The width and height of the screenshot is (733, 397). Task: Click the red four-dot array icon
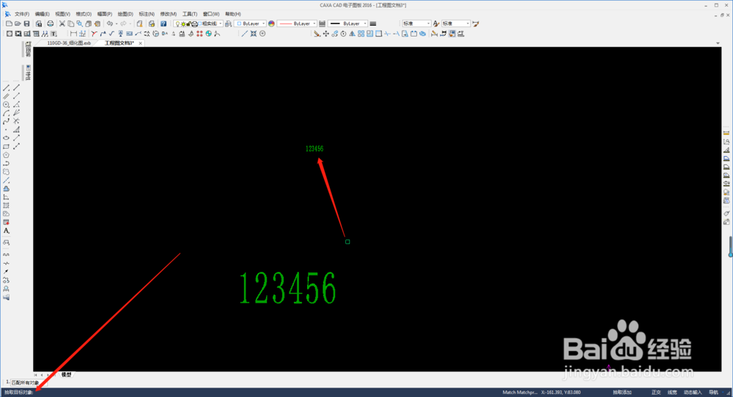pos(199,34)
